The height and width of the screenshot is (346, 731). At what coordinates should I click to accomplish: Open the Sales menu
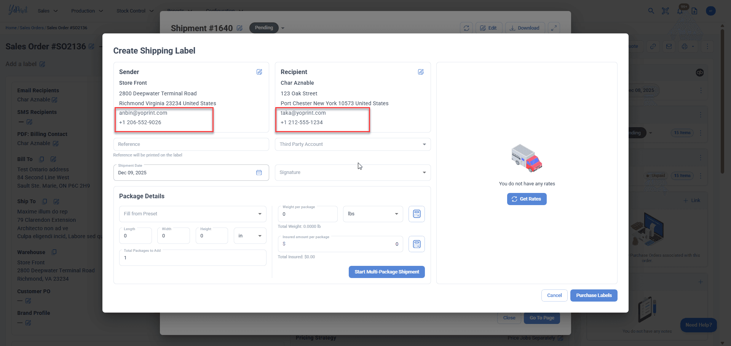(x=48, y=11)
